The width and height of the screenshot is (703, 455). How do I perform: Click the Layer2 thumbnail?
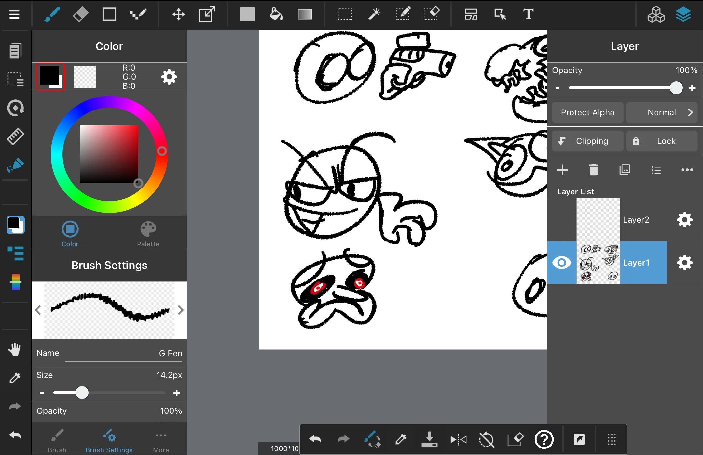pos(598,219)
